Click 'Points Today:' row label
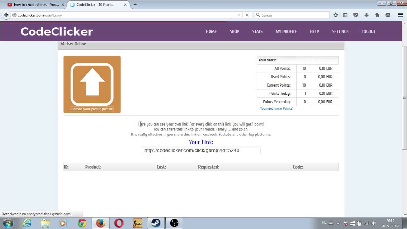The width and height of the screenshot is (407, 229). (280, 94)
